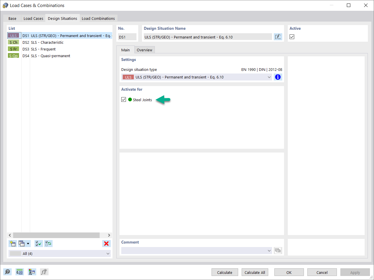Select DS4 SLS - Quasi-permanent row
The width and height of the screenshot is (374, 280).
(60, 56)
